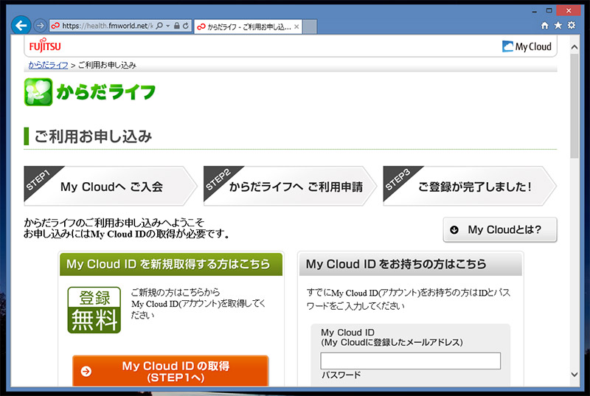Click the からだライフ logo image

pos(90,92)
